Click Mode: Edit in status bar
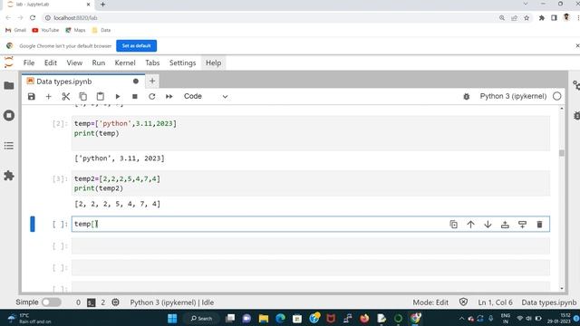The image size is (580, 326). coord(430,302)
